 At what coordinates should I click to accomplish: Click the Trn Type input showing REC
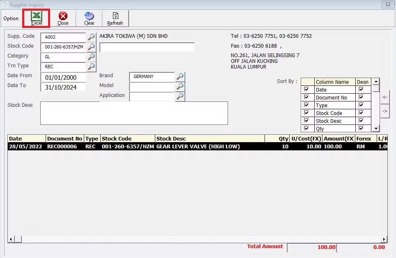[63, 67]
